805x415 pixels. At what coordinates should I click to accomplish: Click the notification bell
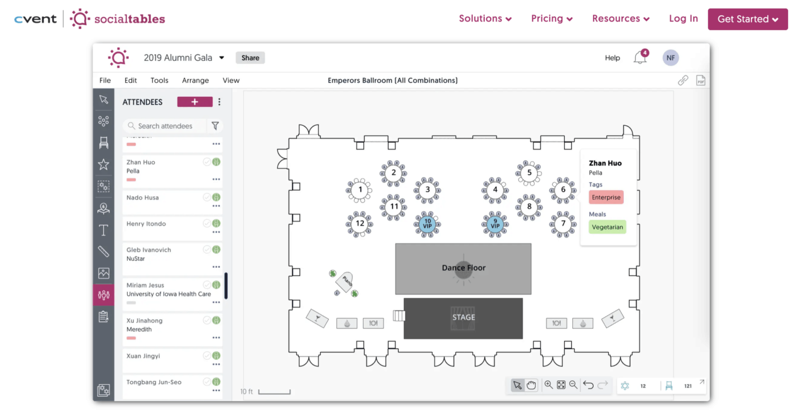point(640,57)
